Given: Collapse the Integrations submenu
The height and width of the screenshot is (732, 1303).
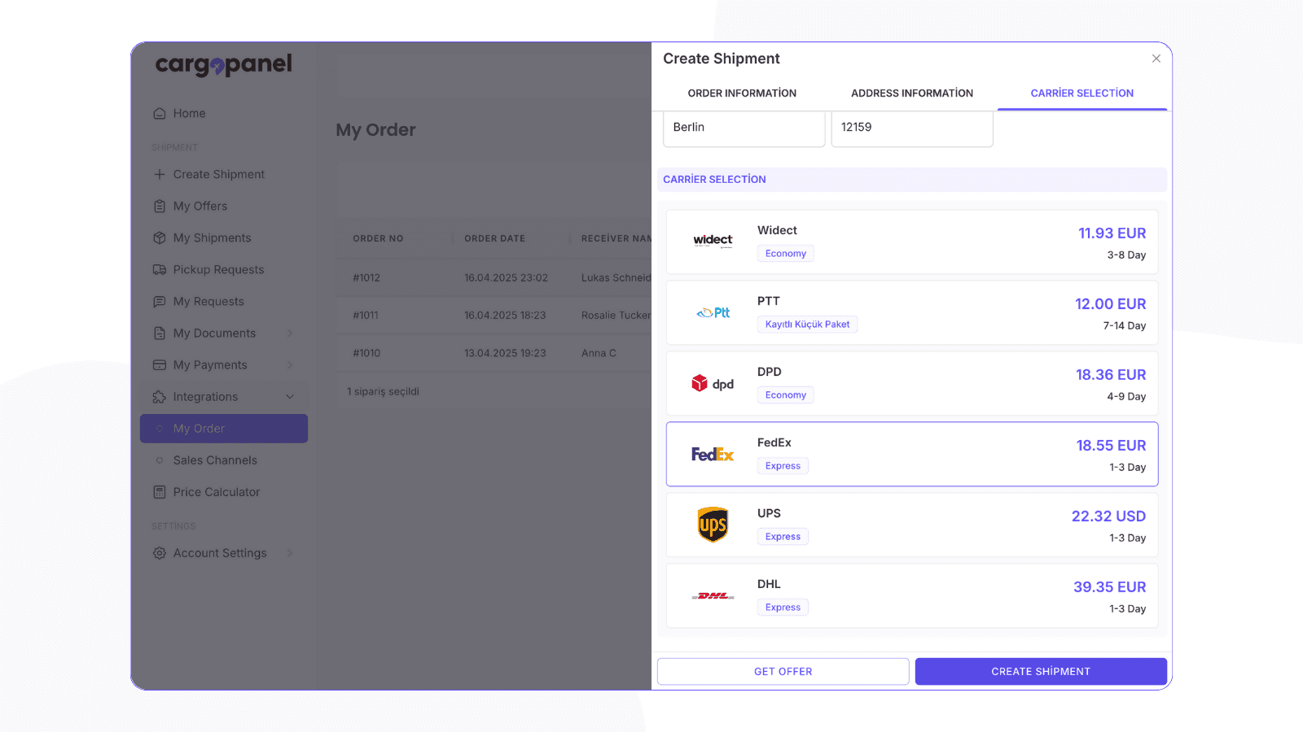Looking at the screenshot, I should [290, 396].
